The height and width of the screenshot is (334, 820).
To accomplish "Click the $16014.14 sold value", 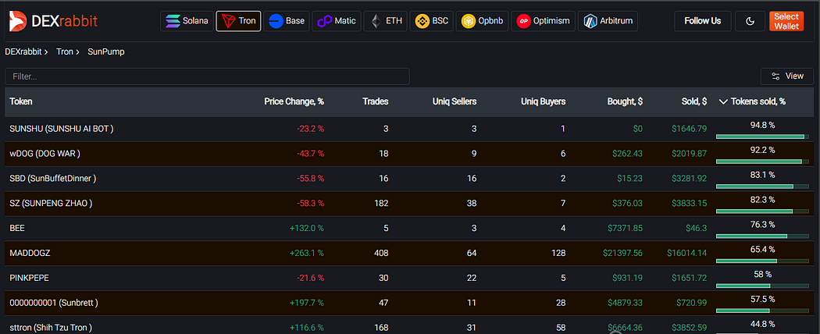I will click(x=687, y=253).
